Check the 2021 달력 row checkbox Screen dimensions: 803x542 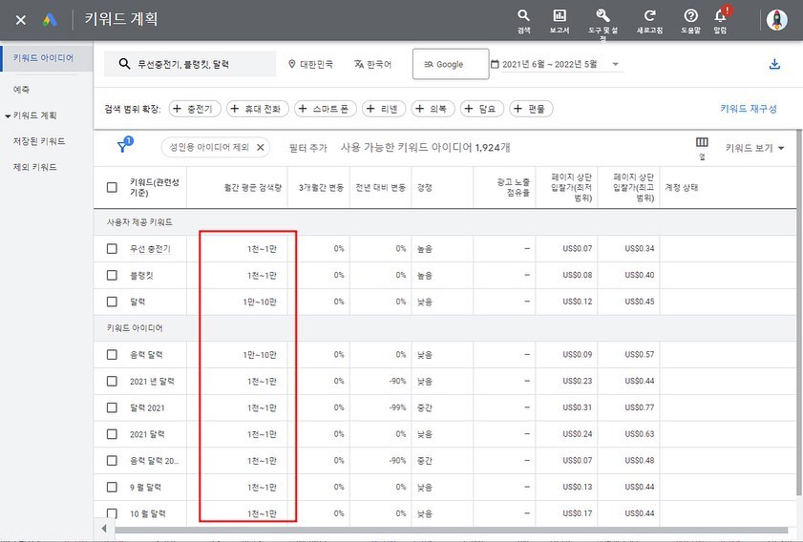tap(112, 434)
